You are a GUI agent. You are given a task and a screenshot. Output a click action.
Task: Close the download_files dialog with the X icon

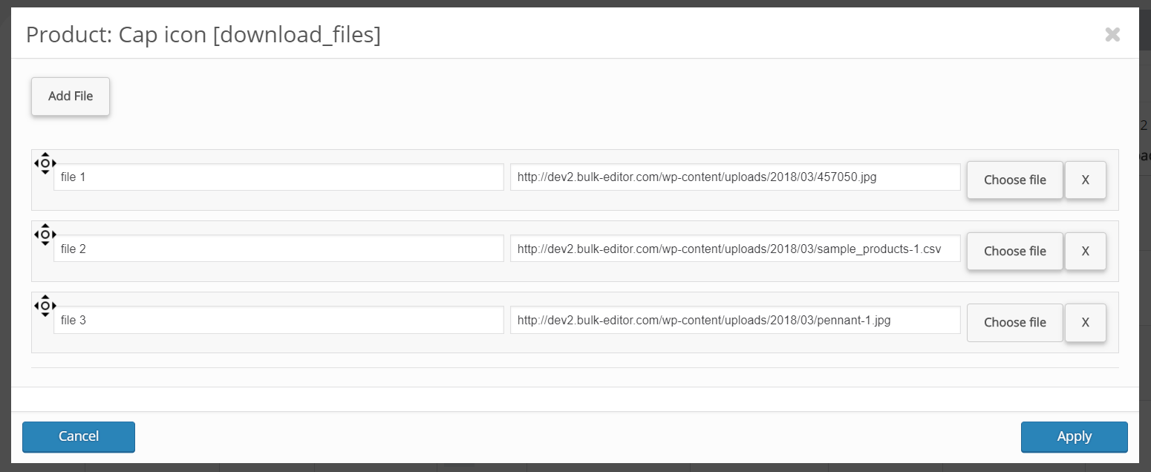point(1112,34)
